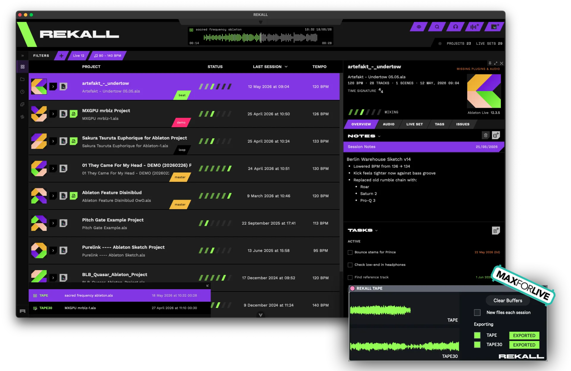Switch to the ISSUES tab
This screenshot has height=371, width=571.
coord(463,124)
